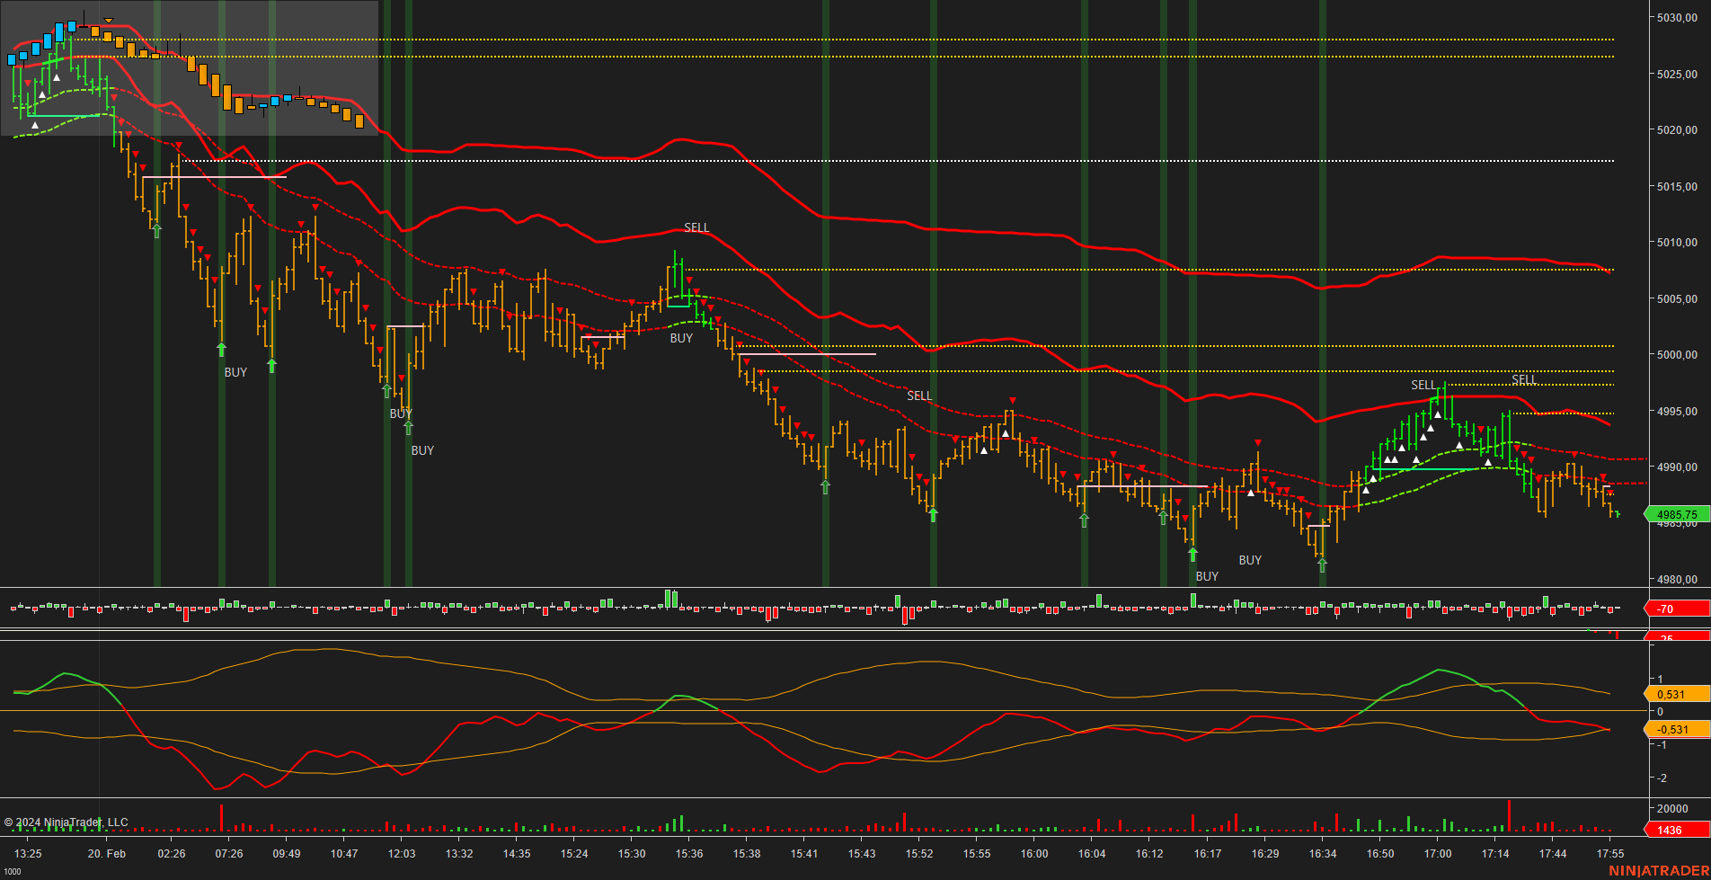Click the 17:55 time axis label
Image resolution: width=1711 pixels, height=880 pixels.
click(1610, 854)
